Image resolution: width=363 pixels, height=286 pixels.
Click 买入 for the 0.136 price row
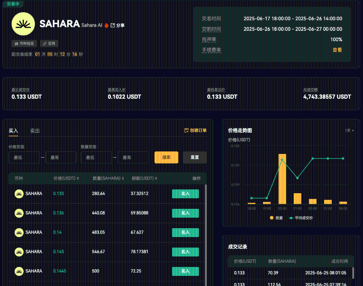click(185, 213)
